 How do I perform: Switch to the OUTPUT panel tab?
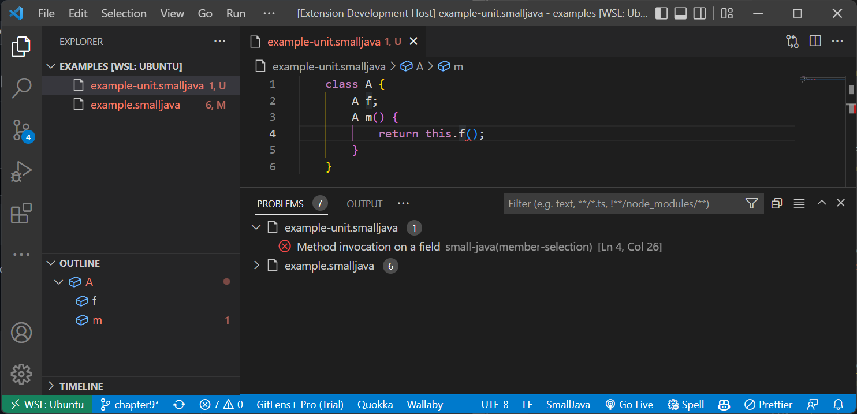(x=364, y=204)
